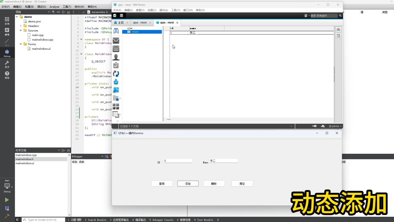The width and height of the screenshot is (394, 222).
Task: Switch to the 主页 tab in Notes
Action: 120,23
